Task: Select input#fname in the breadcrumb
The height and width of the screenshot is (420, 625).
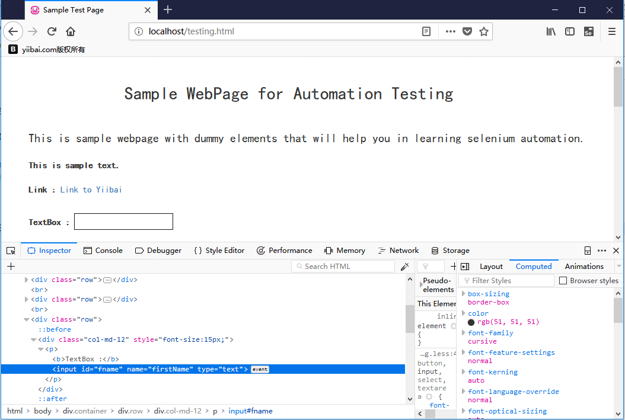Action: (250, 411)
